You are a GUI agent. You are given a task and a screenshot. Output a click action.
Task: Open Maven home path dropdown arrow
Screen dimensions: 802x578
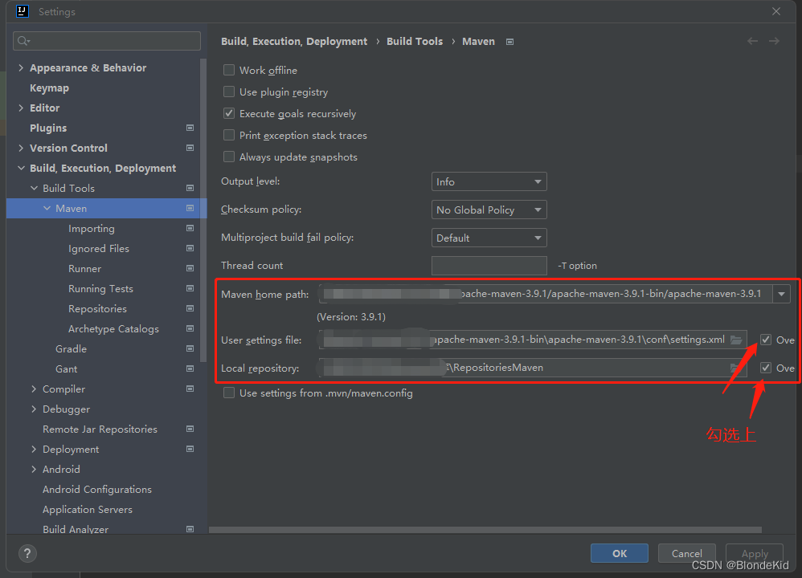782,294
